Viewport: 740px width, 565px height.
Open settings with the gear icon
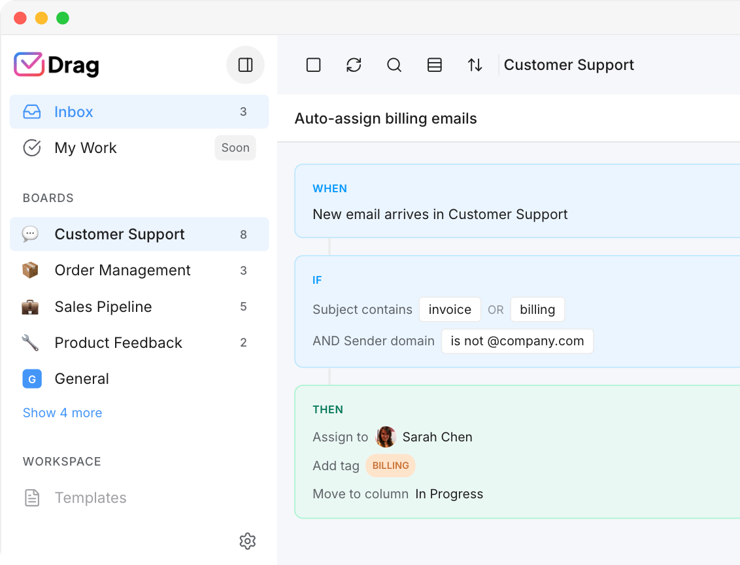pyautogui.click(x=247, y=541)
